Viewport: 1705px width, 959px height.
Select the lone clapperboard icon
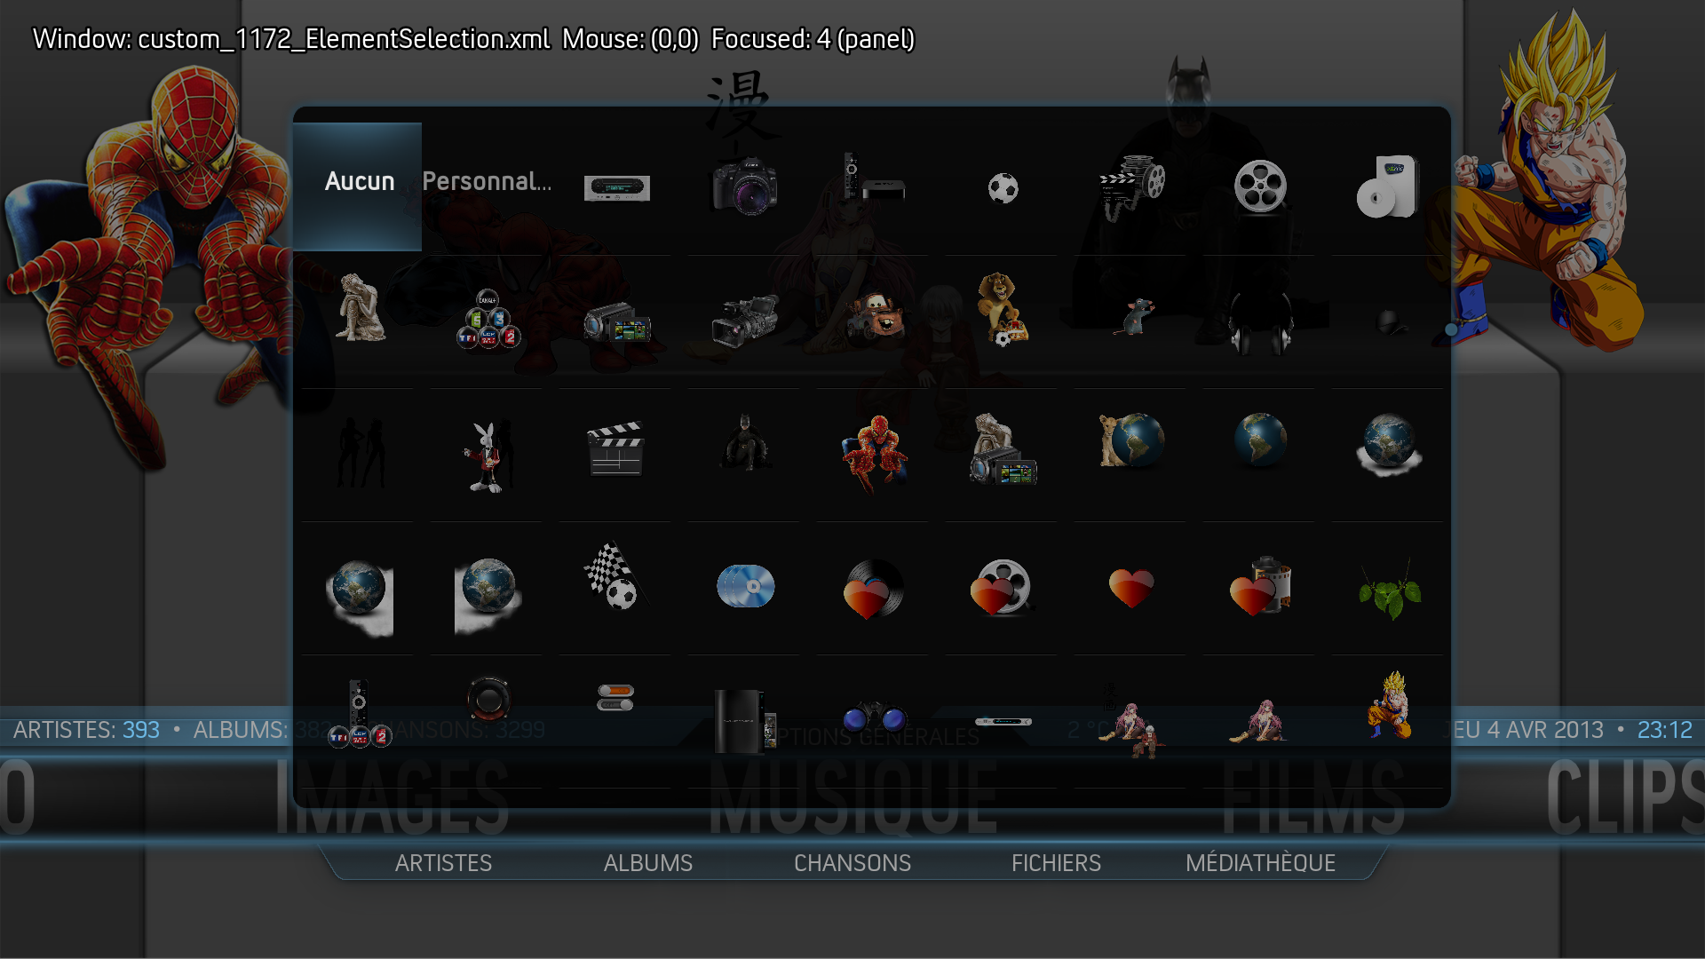(615, 448)
